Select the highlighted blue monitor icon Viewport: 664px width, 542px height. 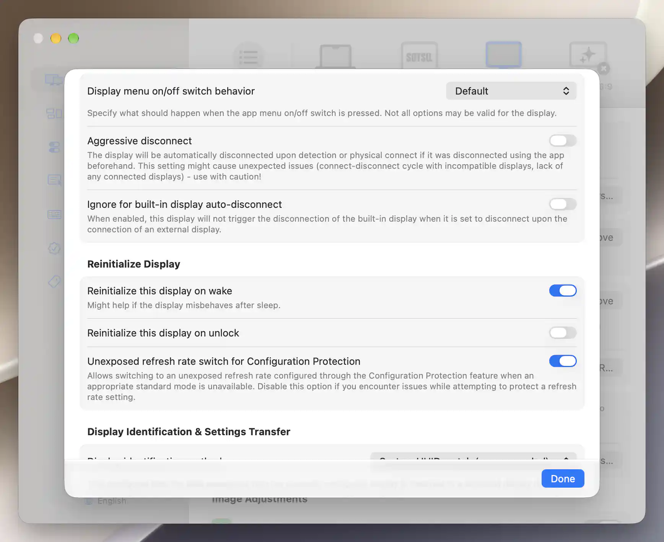(503, 55)
